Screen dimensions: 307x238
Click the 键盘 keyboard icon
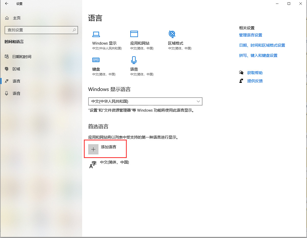[96, 60]
